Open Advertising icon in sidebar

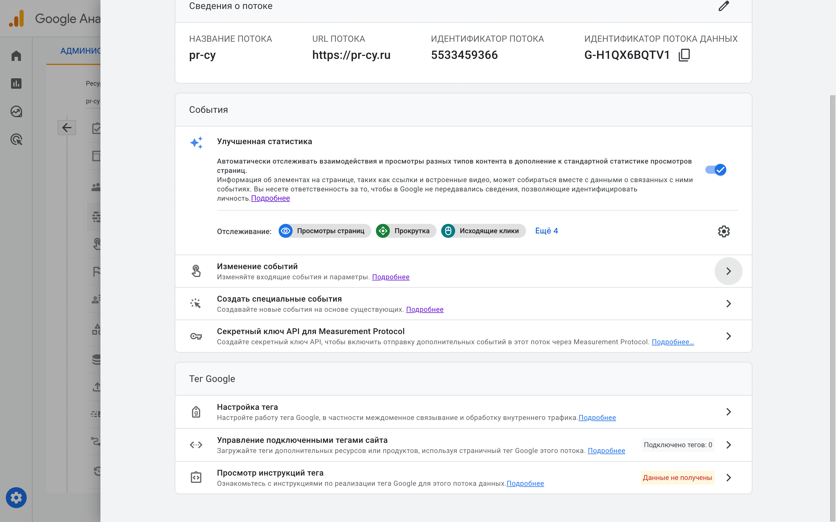[16, 139]
